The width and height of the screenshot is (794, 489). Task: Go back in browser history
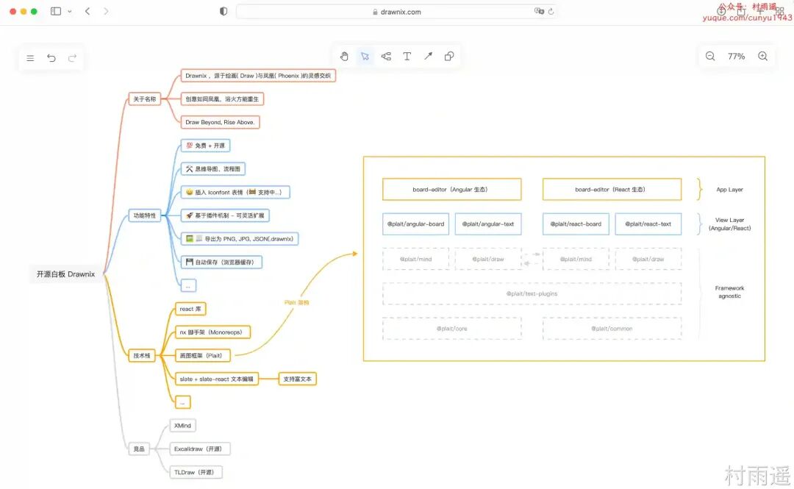87,11
